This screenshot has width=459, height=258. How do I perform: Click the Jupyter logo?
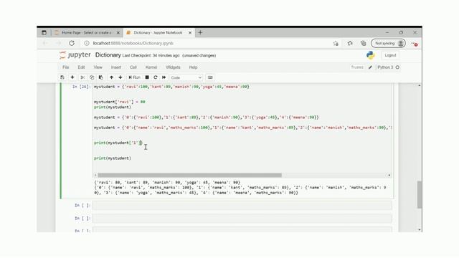75,55
